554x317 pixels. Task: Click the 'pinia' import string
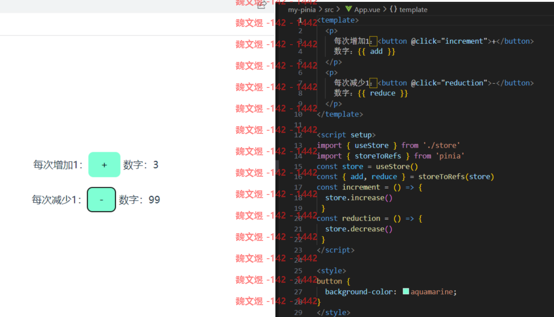(450, 156)
